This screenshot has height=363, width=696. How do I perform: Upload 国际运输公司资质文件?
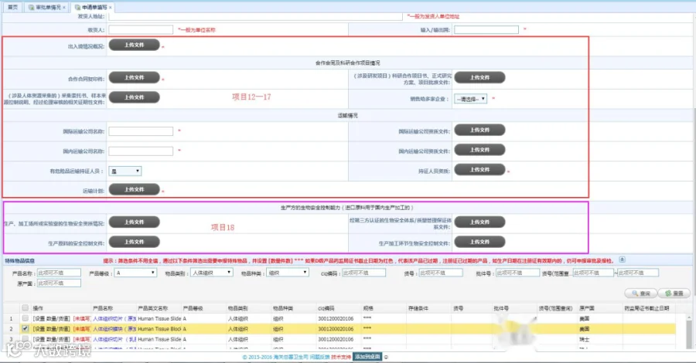click(x=479, y=130)
